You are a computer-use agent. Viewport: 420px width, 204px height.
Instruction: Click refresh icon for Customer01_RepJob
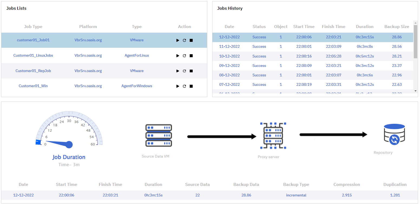click(x=184, y=71)
